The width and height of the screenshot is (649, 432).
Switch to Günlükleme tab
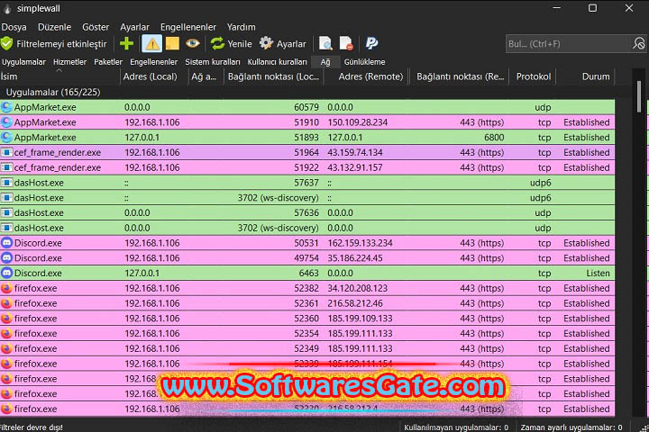click(x=364, y=62)
